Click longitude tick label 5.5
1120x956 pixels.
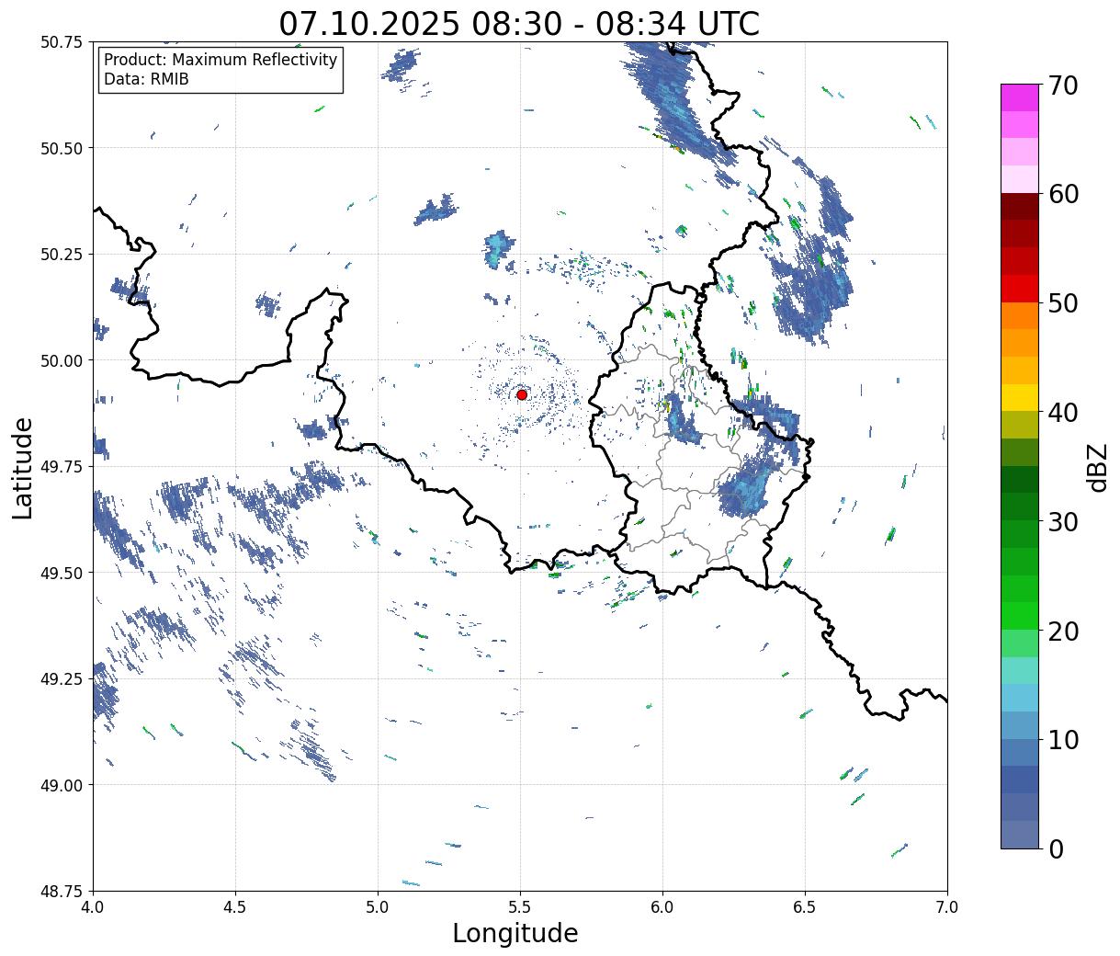(520, 907)
